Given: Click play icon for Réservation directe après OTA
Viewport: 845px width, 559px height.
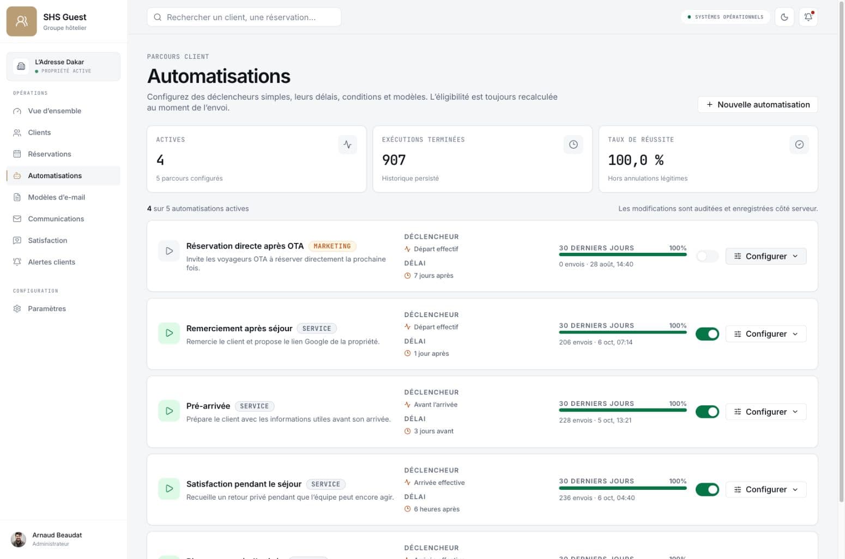Looking at the screenshot, I should click(169, 251).
